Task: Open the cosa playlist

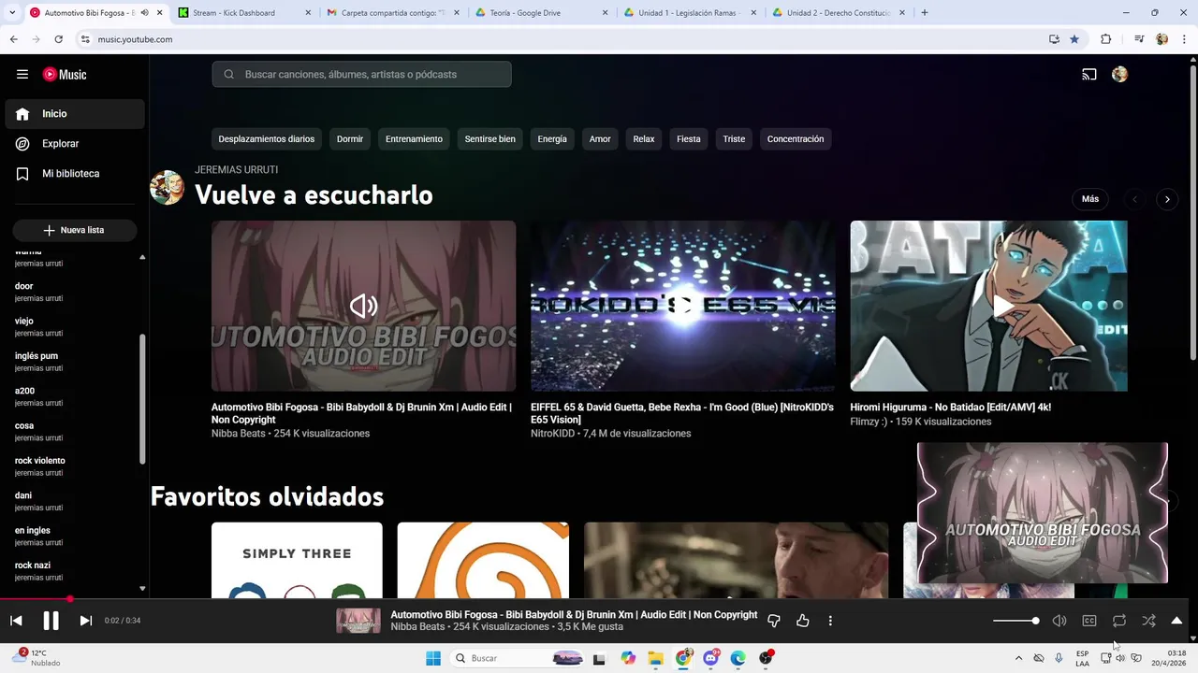Action: click(x=75, y=431)
